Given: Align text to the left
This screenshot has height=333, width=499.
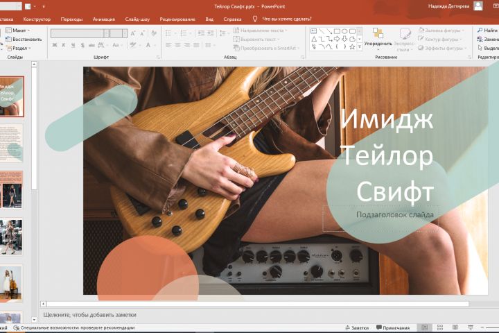Looking at the screenshot, I should (x=168, y=45).
